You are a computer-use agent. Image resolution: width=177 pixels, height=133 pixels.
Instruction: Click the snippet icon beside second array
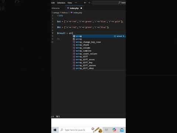point(74,39)
